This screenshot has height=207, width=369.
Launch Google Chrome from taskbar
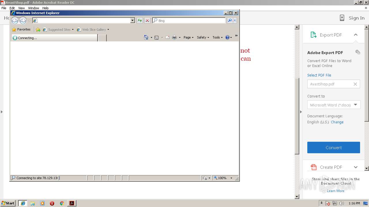[62, 203]
